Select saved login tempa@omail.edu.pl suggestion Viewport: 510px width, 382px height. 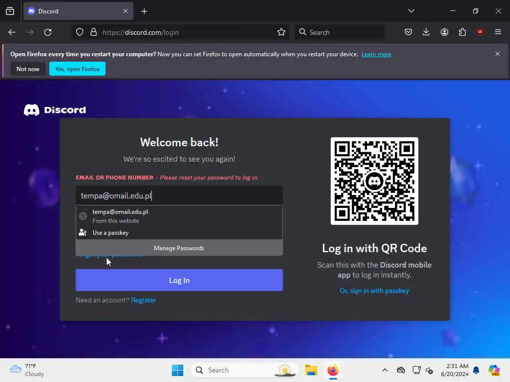[179, 216]
